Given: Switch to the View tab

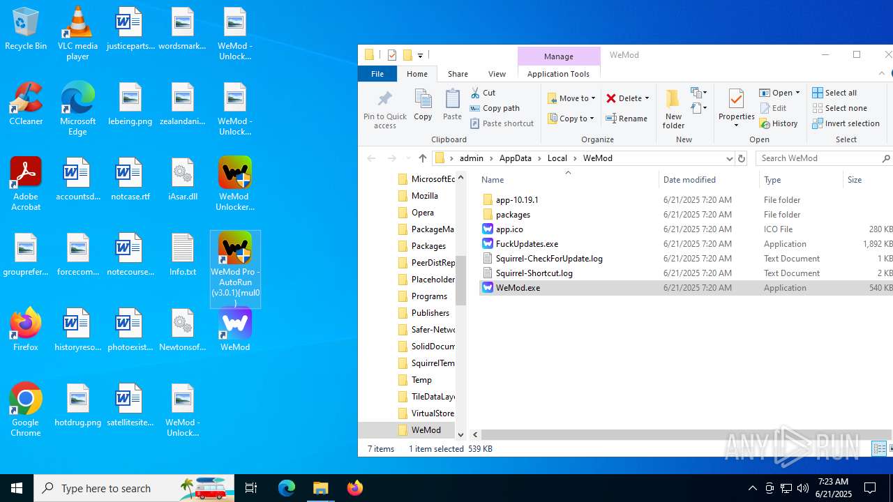Looking at the screenshot, I should point(497,74).
